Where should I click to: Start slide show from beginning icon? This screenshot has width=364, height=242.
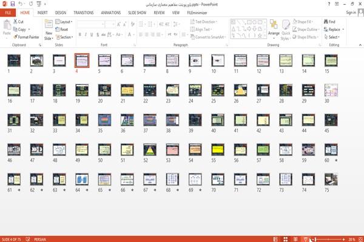(39, 4)
